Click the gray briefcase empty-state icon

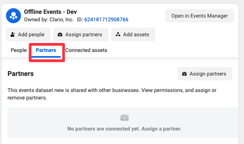point(124,117)
